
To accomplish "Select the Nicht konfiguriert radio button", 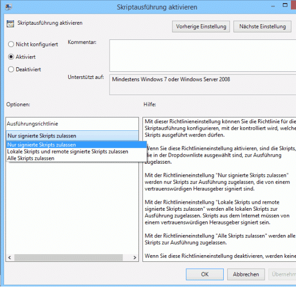I will [11, 44].
